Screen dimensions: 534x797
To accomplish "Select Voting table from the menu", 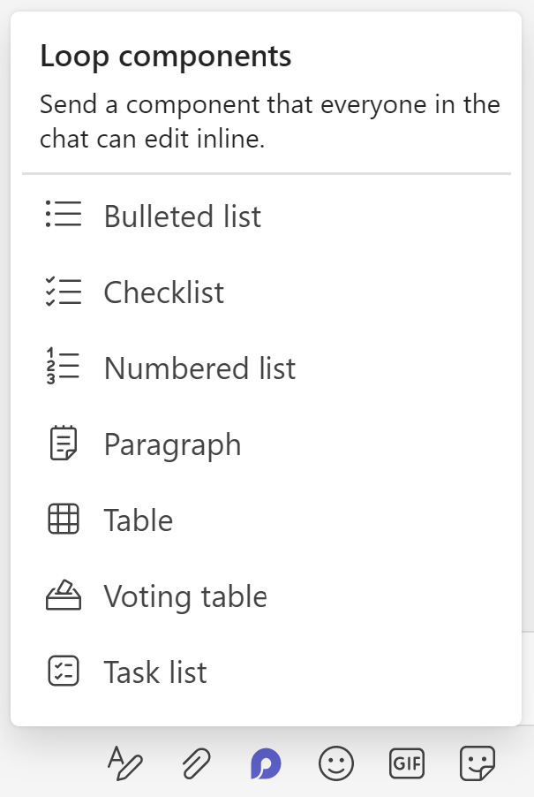I will [185, 596].
